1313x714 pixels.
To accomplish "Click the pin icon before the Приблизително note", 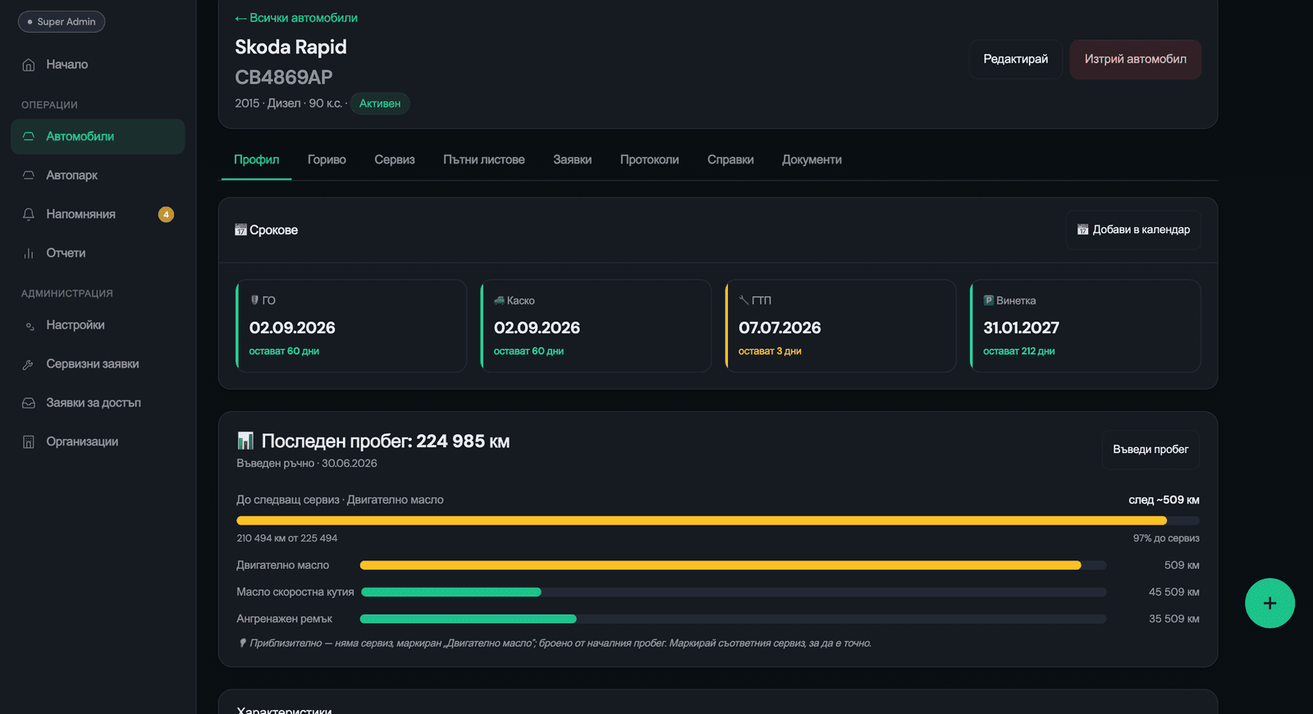I will [242, 643].
